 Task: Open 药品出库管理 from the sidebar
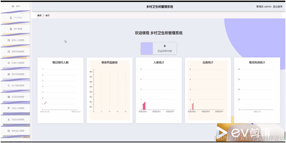[15, 119]
